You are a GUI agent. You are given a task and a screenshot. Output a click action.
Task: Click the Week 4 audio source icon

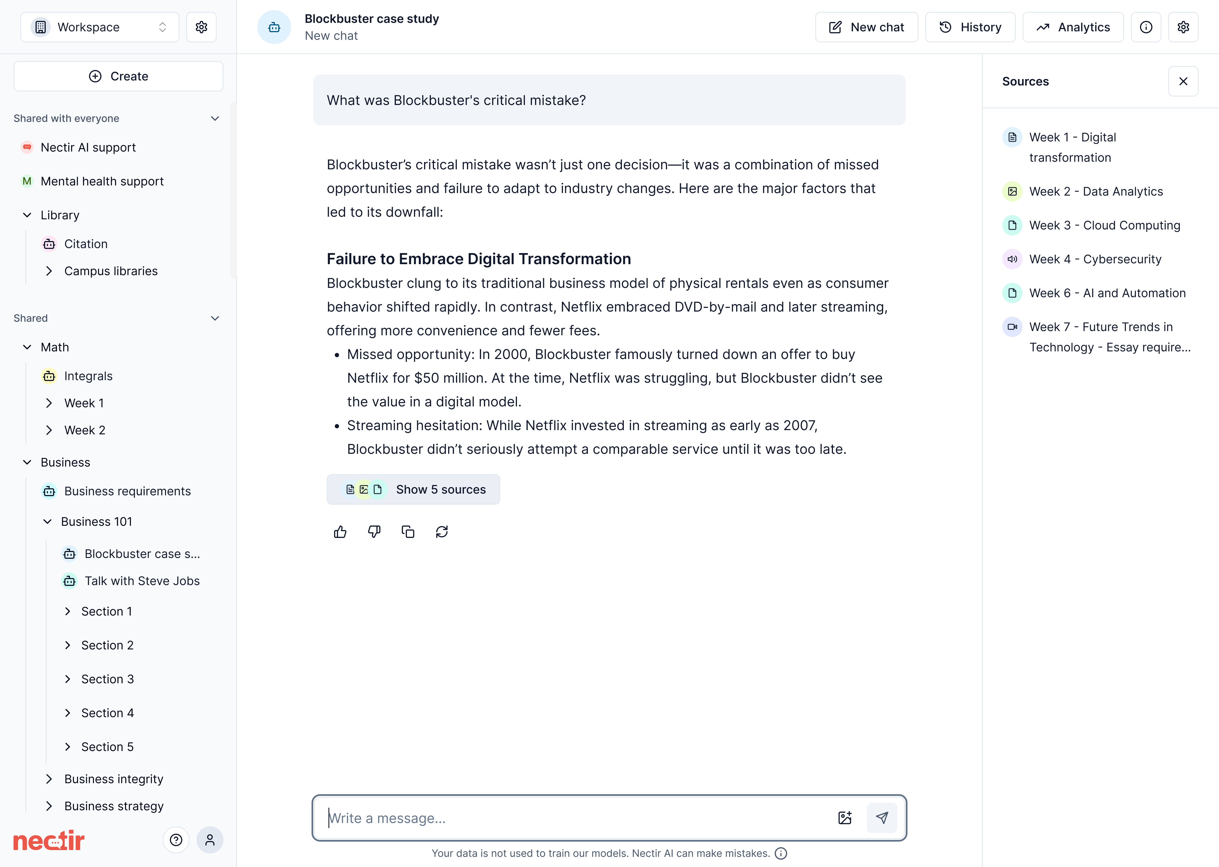1012,259
